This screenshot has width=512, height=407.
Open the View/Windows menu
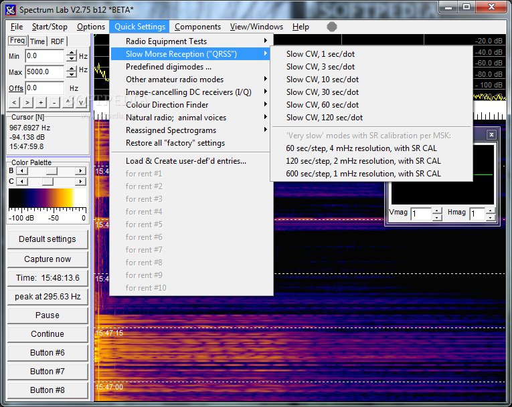(256, 27)
